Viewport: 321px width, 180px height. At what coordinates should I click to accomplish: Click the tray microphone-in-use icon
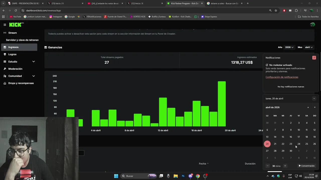point(284,176)
